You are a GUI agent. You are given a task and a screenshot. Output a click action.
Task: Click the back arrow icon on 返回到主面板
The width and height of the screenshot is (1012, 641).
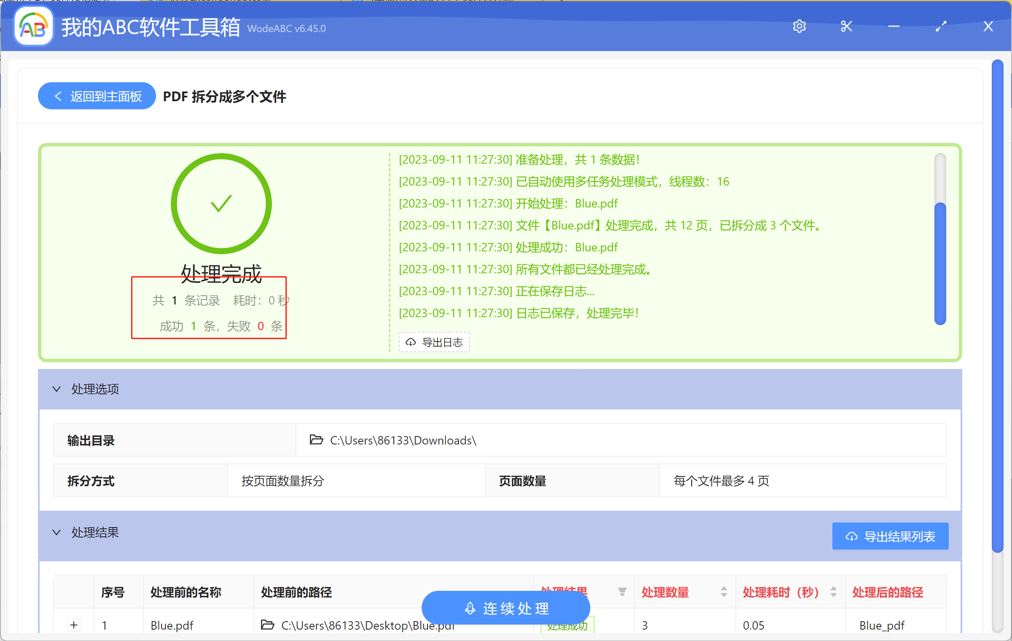58,96
